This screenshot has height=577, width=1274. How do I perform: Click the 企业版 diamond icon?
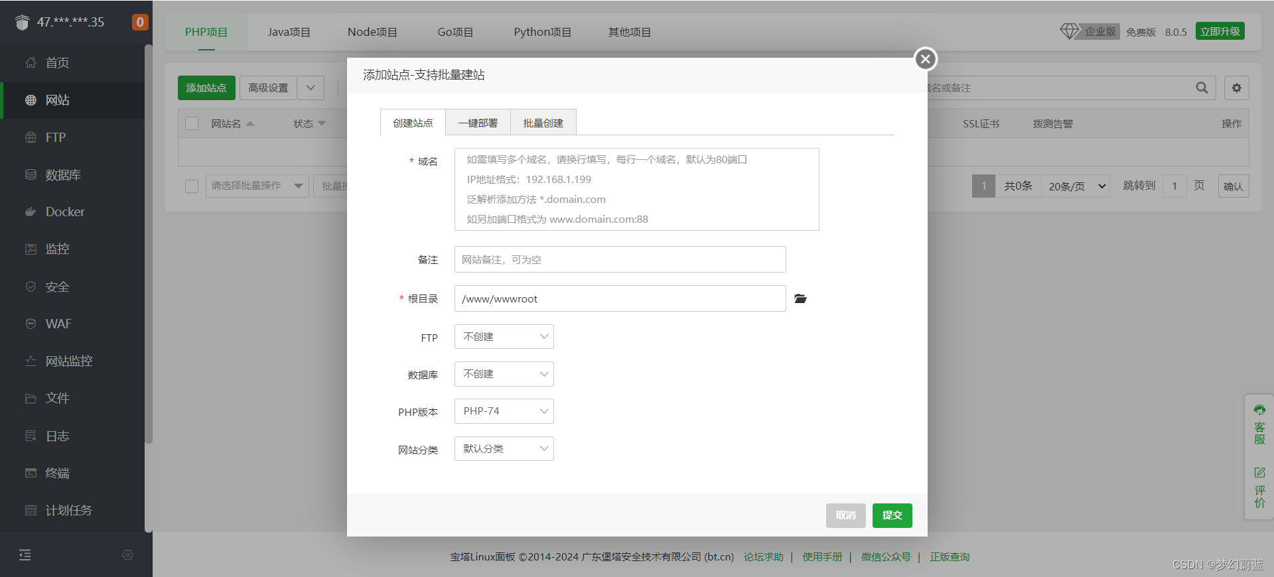tap(1070, 31)
